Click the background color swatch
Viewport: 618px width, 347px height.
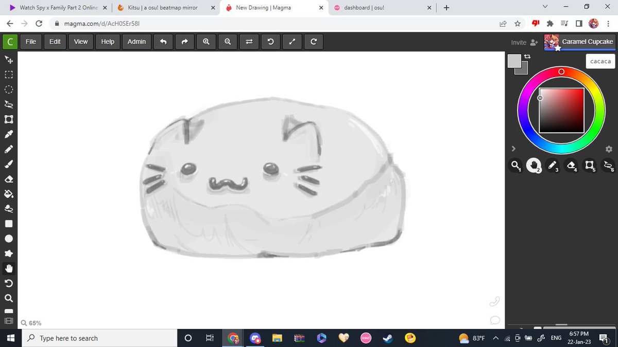point(524,69)
